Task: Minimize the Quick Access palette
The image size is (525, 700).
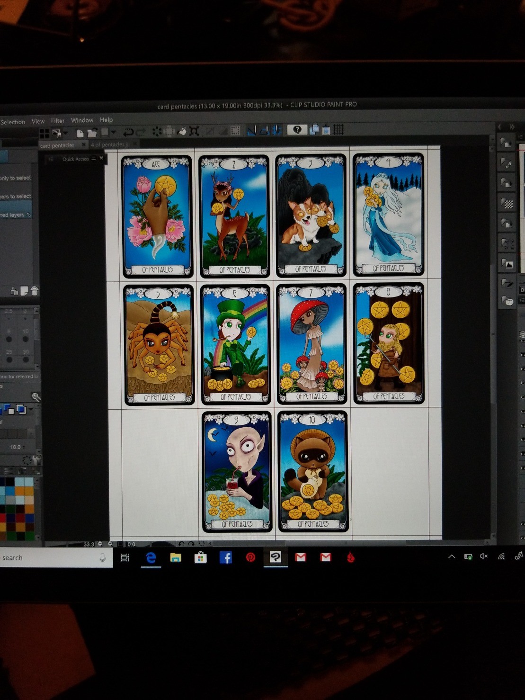Action: pos(94,159)
